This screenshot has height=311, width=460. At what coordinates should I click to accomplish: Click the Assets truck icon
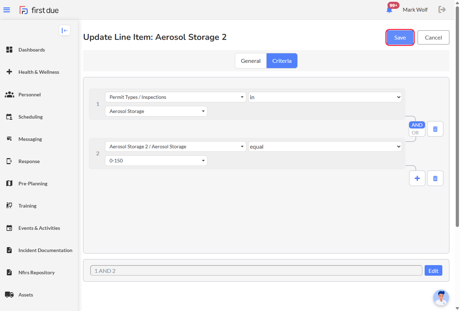(x=10, y=295)
